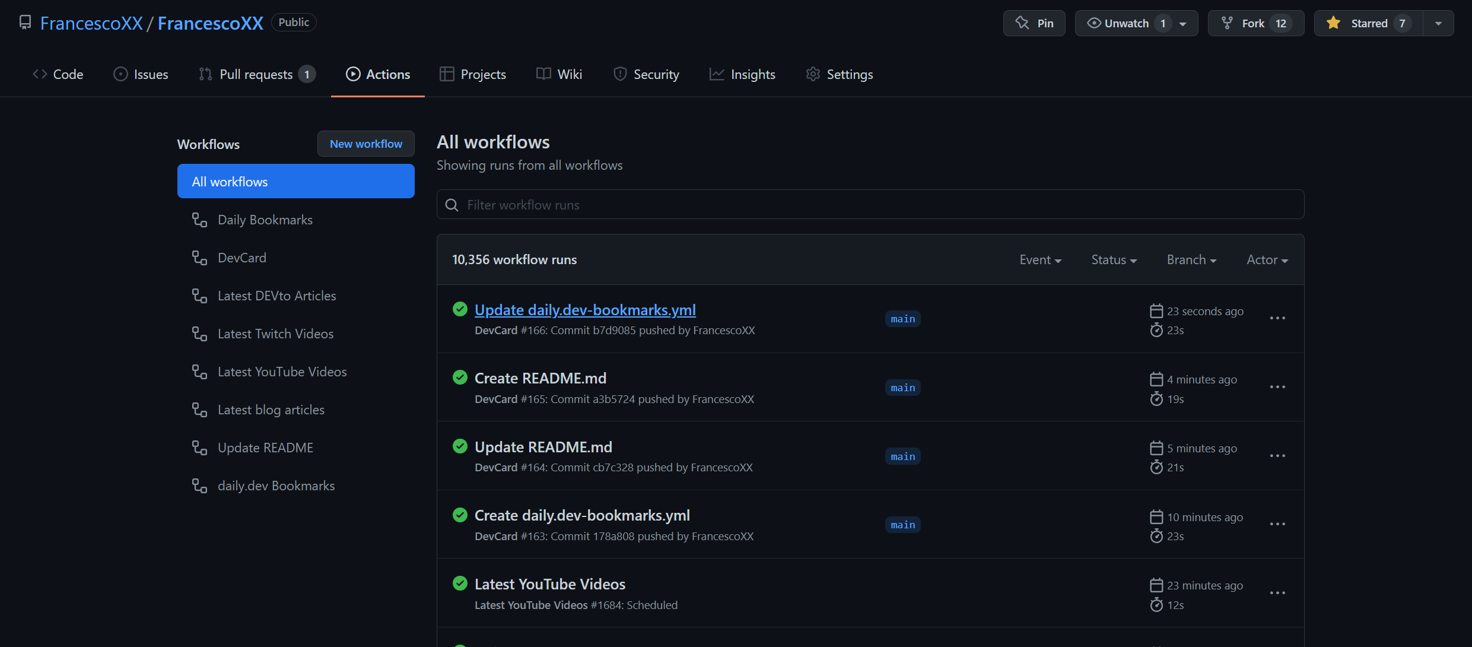Fork the repository with the Fork button
The height and width of the screenshot is (647, 1472).
click(1256, 23)
